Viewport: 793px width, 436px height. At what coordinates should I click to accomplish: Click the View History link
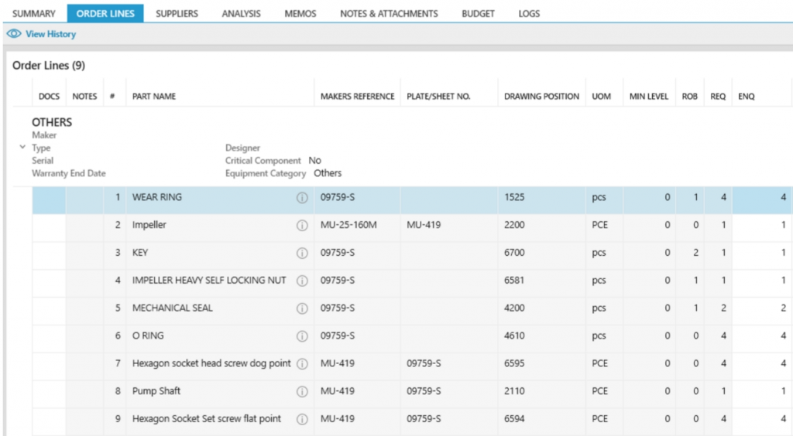click(50, 34)
